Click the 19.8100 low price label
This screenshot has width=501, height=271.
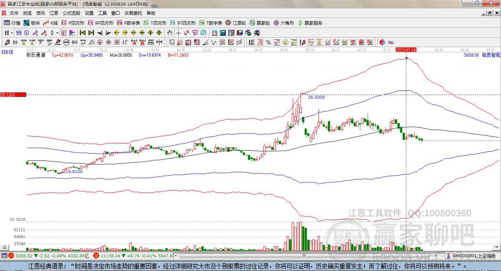tap(74, 172)
